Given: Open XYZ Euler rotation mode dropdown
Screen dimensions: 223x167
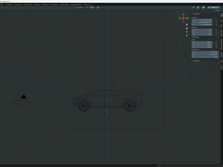Looking at the screenshot, I should click(205, 37).
